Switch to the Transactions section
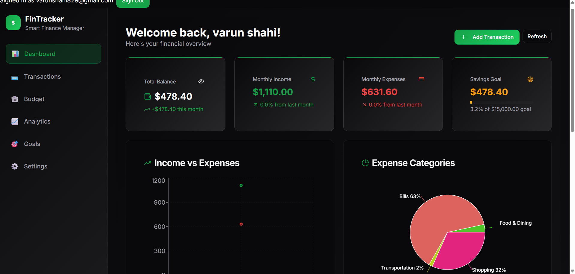 click(42, 77)
